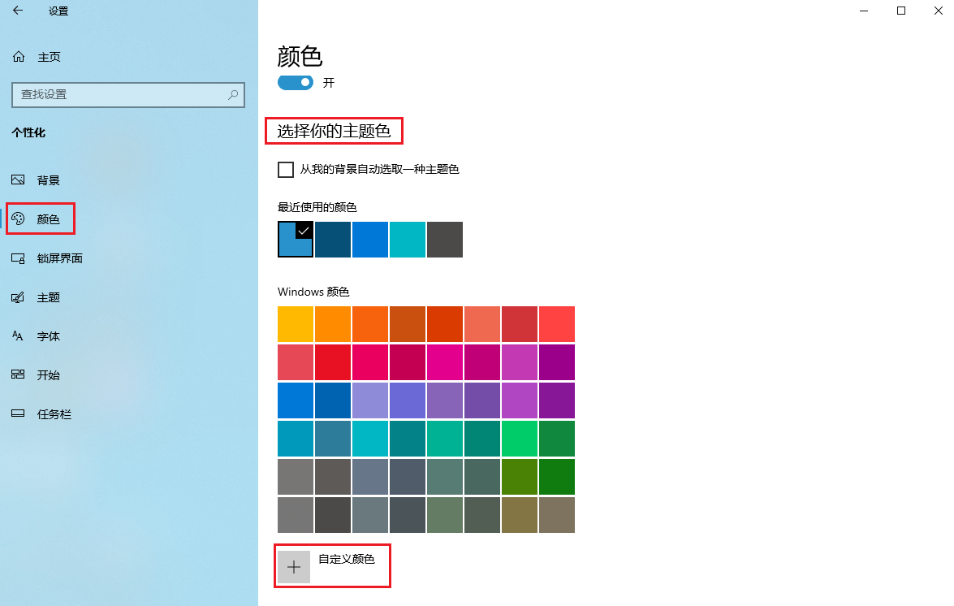Open 锁屏界面 lock screen icon
The image size is (954, 606).
[x=19, y=258]
